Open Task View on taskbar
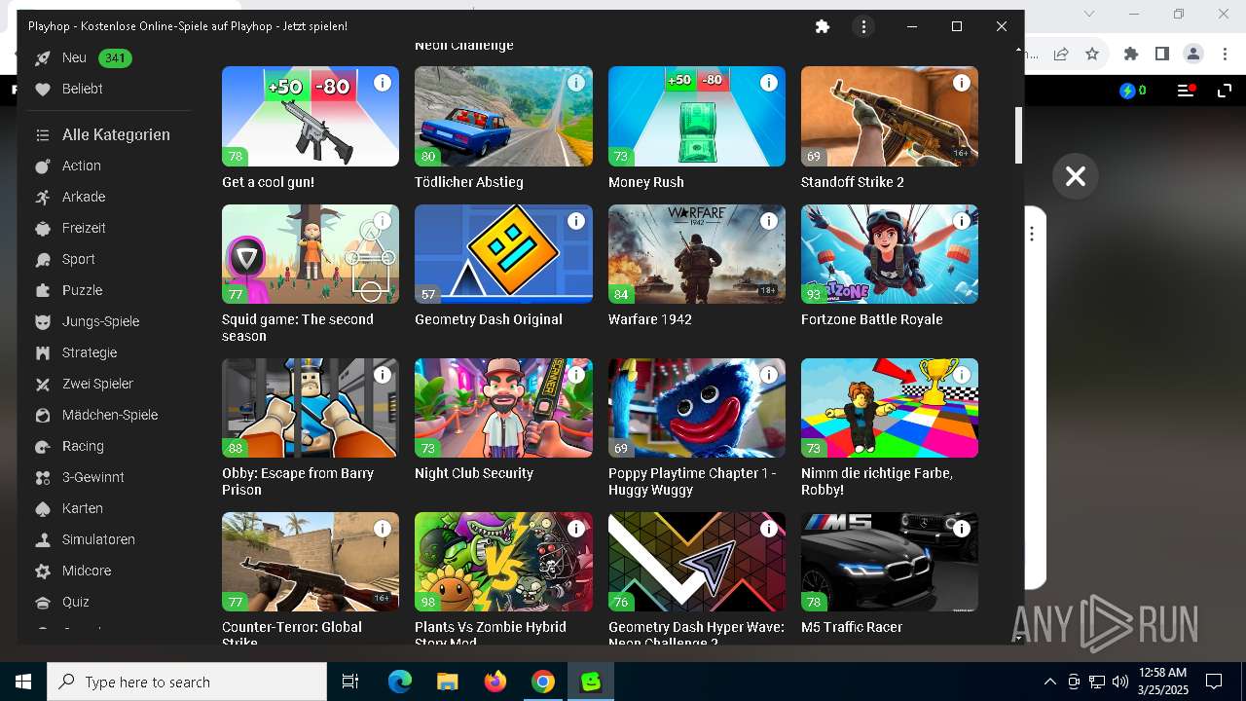Image resolution: width=1246 pixels, height=701 pixels. pos(350,682)
